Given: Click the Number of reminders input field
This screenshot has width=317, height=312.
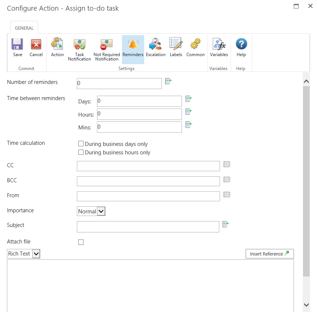Looking at the screenshot, I should click(x=119, y=84).
